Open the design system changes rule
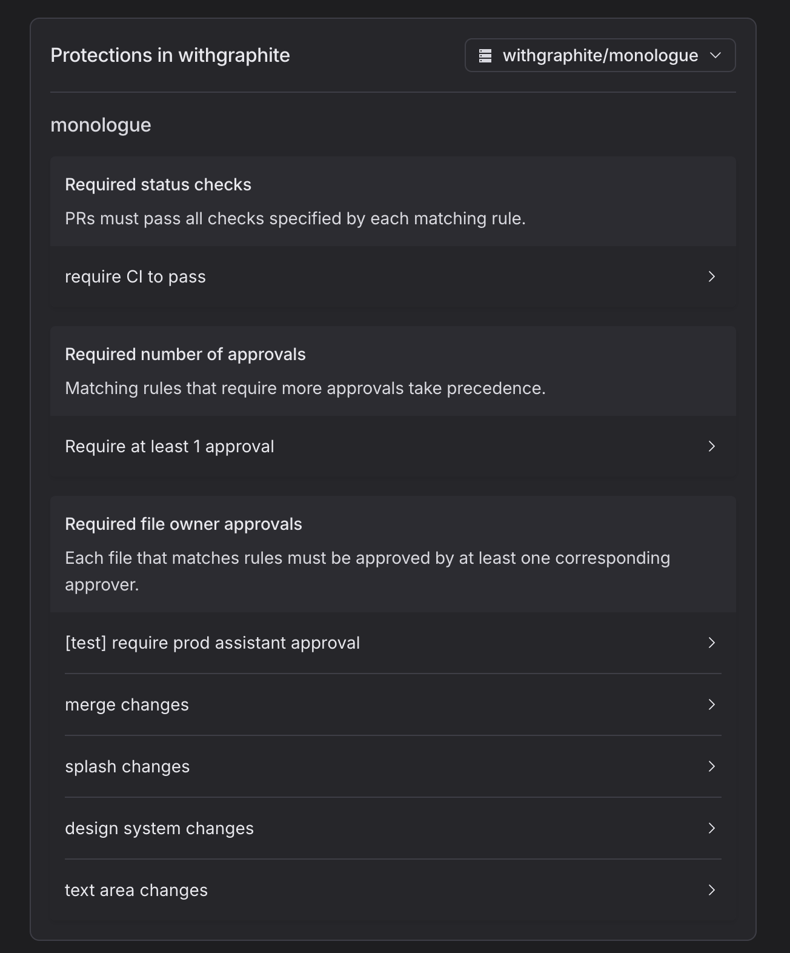The width and height of the screenshot is (790, 953). point(394,828)
